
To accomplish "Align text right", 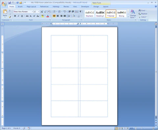I will click(61, 16).
